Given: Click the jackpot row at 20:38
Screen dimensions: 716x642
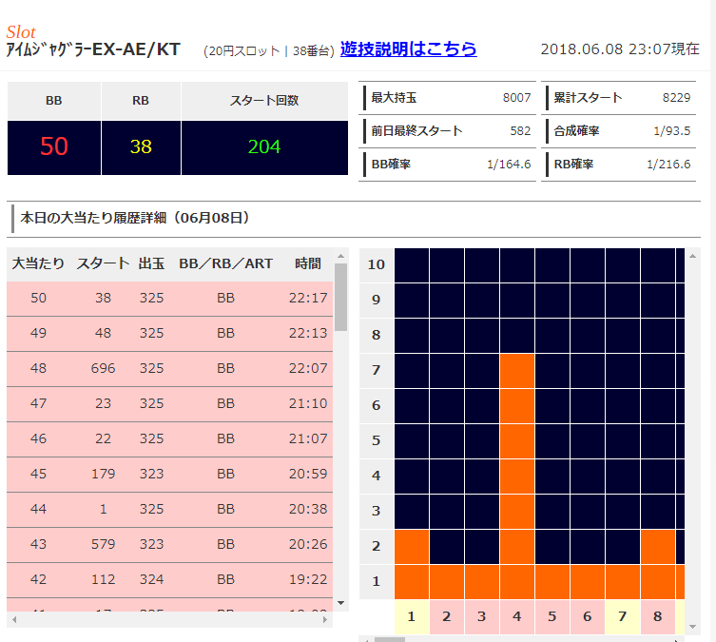Looking at the screenshot, I should (x=170, y=509).
